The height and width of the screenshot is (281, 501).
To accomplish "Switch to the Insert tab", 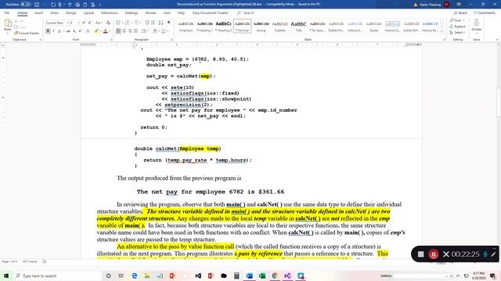I will point(38,13).
